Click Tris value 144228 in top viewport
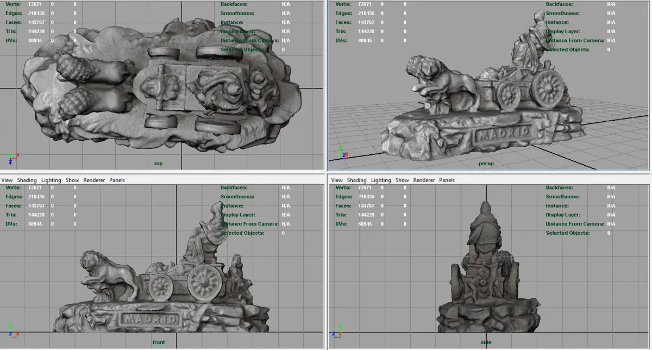 pos(37,31)
